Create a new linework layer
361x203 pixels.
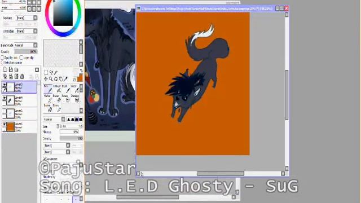coord(11,69)
